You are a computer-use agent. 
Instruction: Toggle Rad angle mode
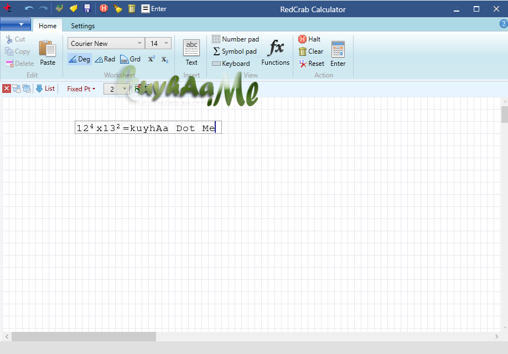point(105,59)
